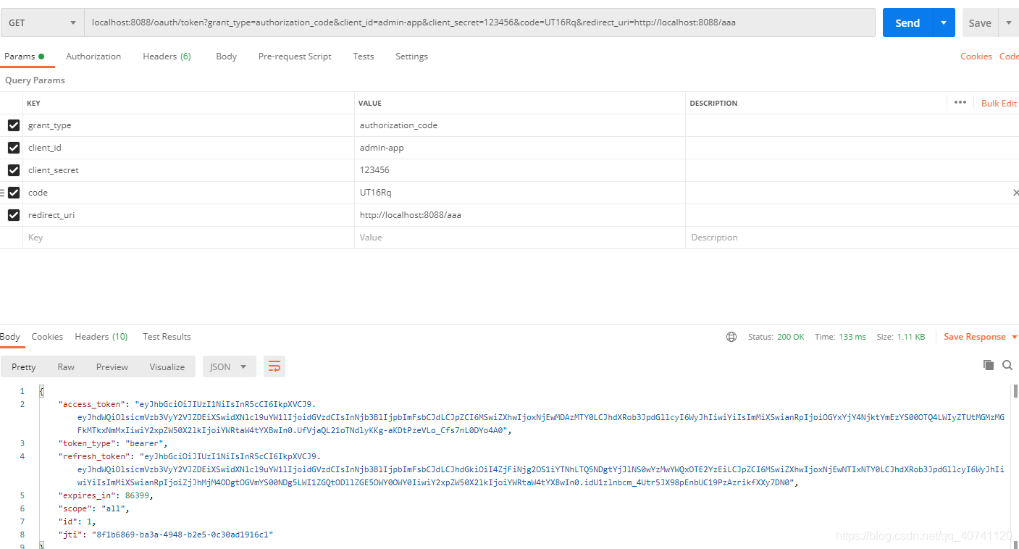Save the request with Save button
Viewport: 1019px width, 549px height.
click(x=980, y=23)
